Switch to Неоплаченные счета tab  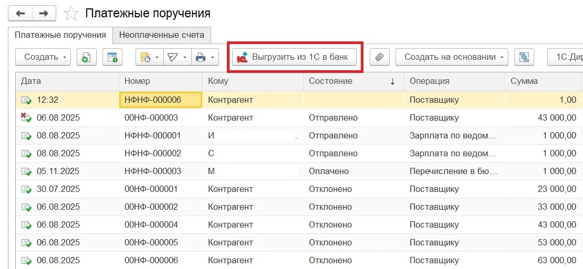(x=162, y=35)
